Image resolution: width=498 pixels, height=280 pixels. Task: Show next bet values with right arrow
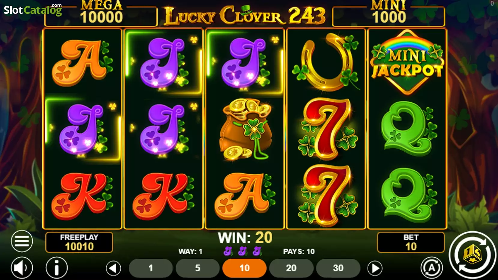pyautogui.click(x=375, y=268)
